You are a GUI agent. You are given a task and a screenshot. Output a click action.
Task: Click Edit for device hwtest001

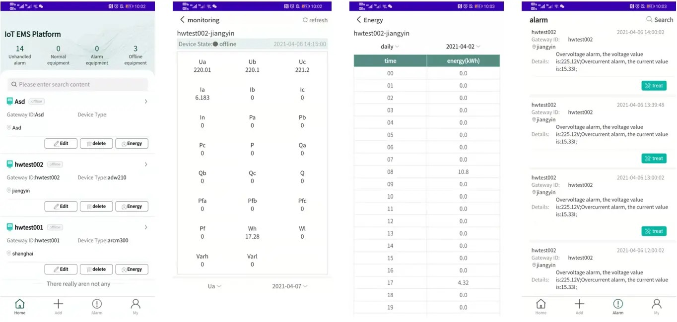pos(61,269)
